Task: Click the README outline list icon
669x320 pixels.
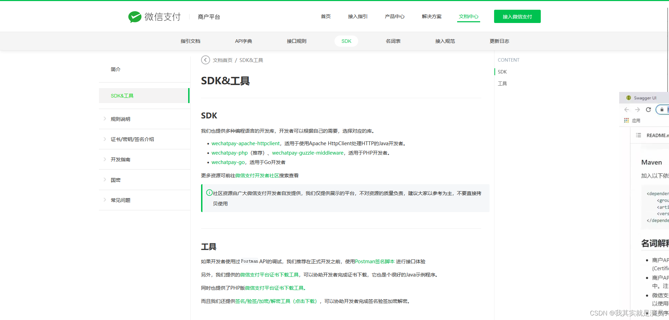Action: pyautogui.click(x=638, y=135)
